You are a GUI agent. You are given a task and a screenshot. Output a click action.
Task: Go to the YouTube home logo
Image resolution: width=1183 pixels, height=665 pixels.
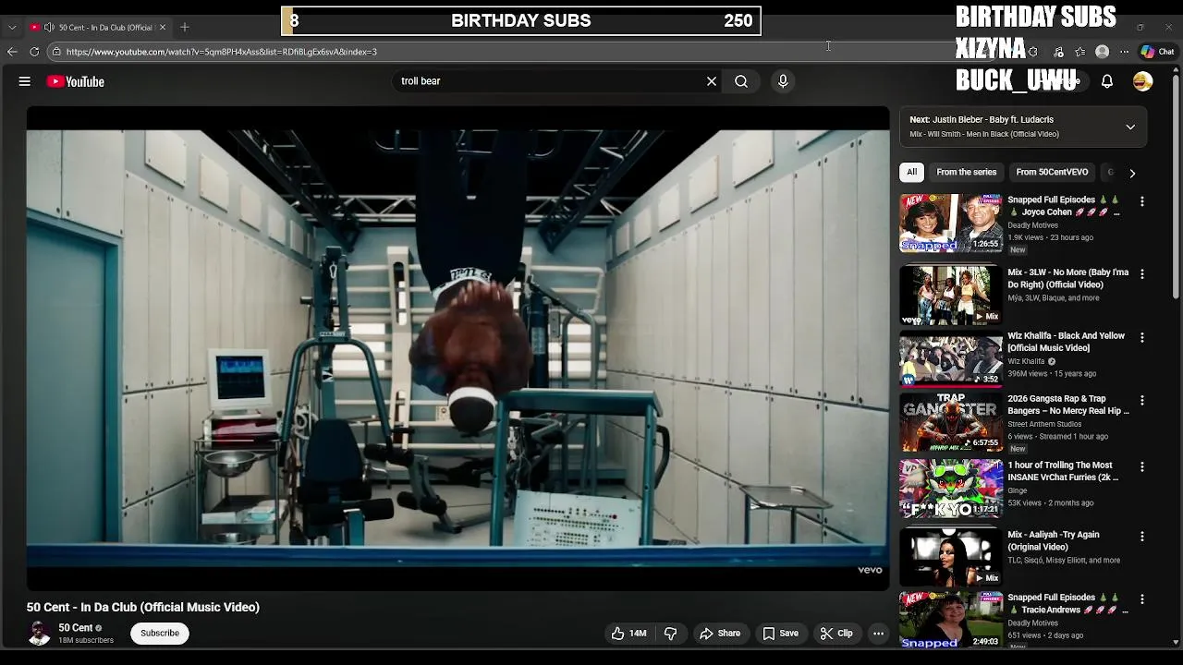click(76, 81)
